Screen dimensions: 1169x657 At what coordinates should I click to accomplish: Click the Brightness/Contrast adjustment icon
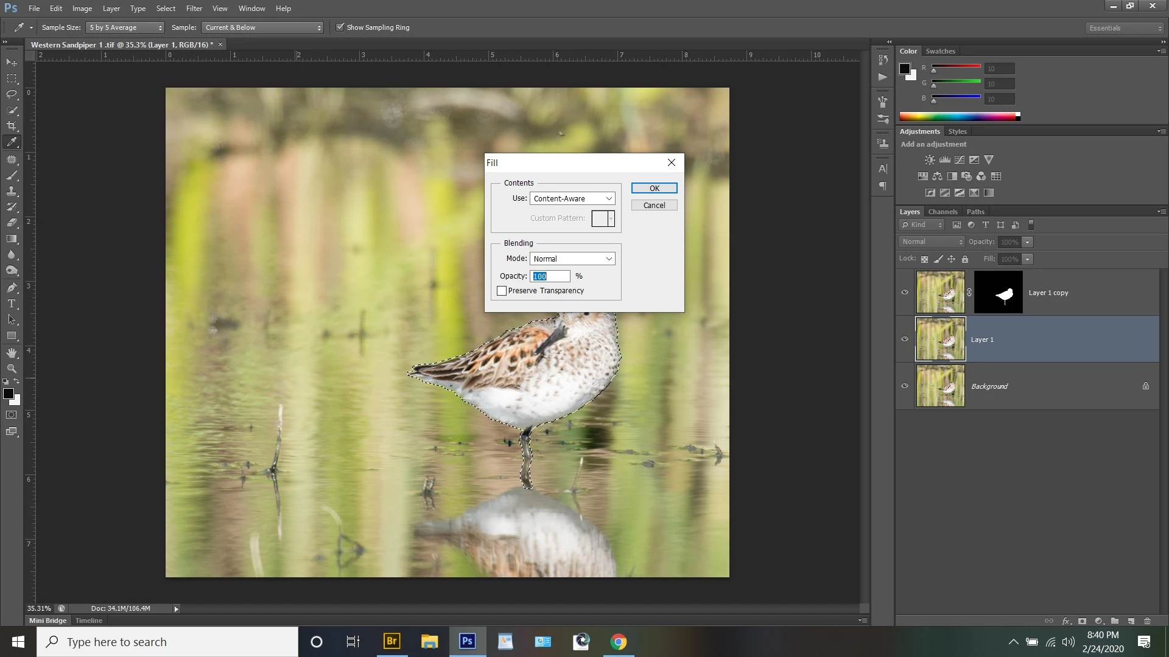tap(930, 160)
